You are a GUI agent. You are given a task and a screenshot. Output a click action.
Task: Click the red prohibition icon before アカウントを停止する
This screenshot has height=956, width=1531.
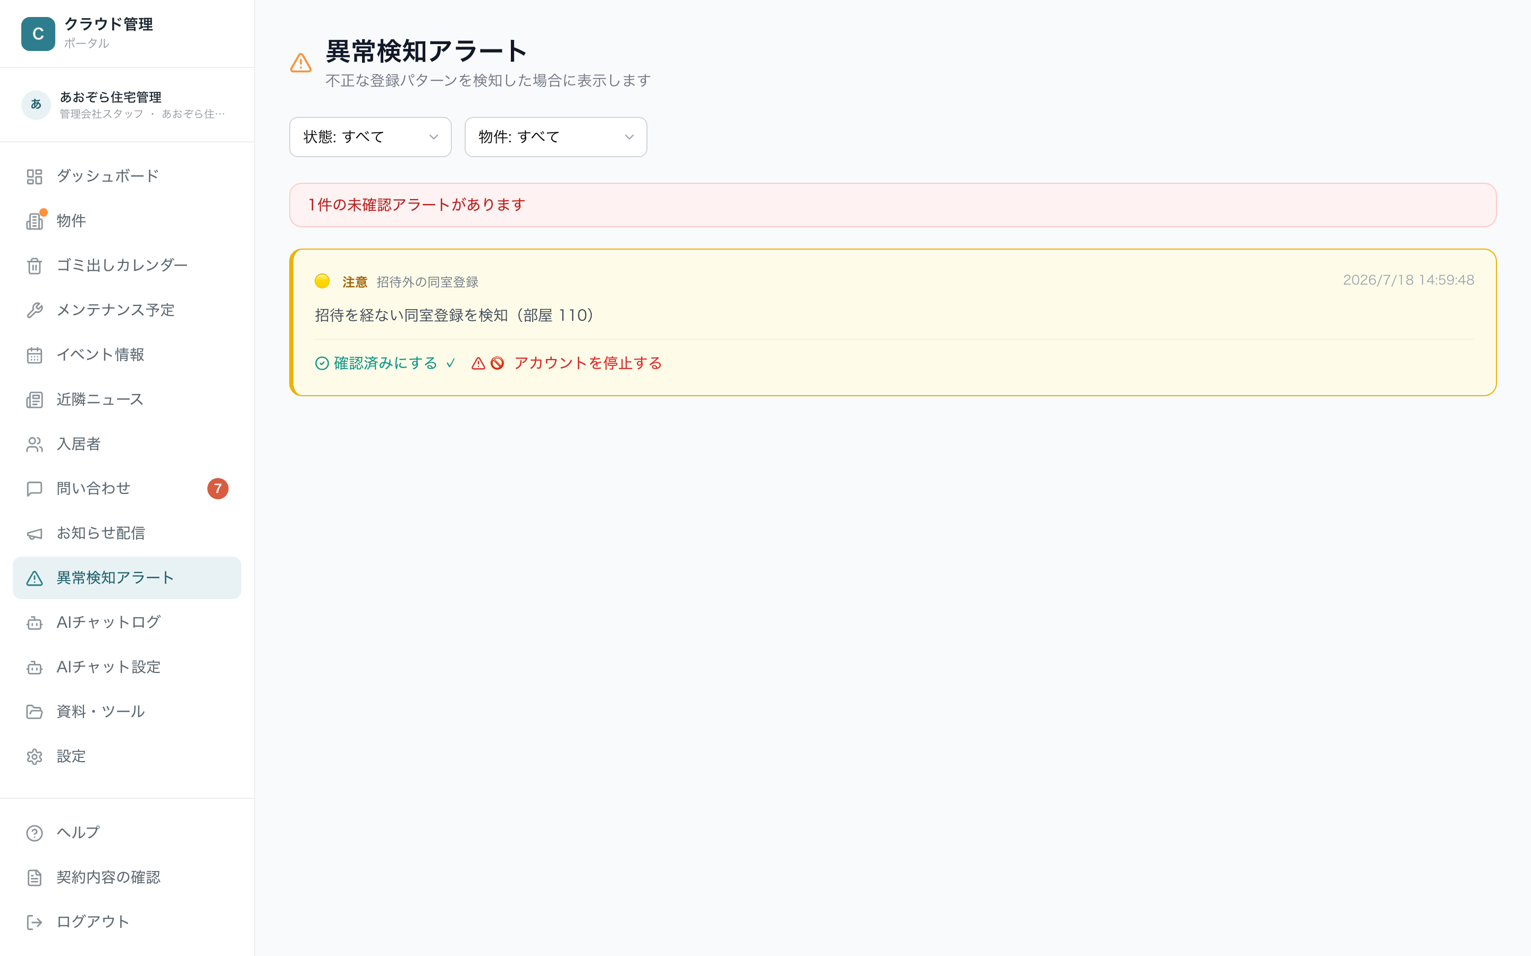pos(497,363)
